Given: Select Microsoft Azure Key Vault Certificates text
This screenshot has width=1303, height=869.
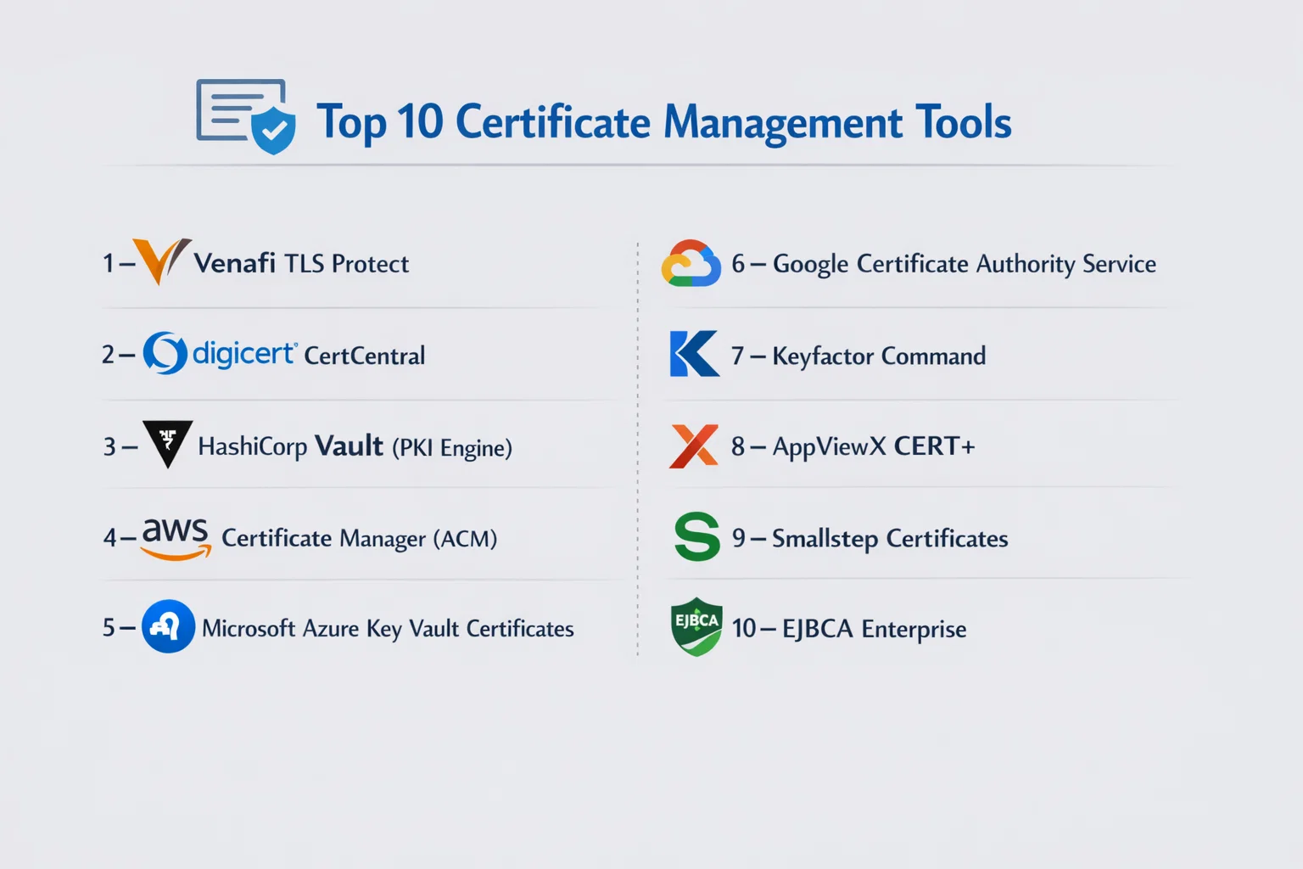Looking at the screenshot, I should 388,629.
